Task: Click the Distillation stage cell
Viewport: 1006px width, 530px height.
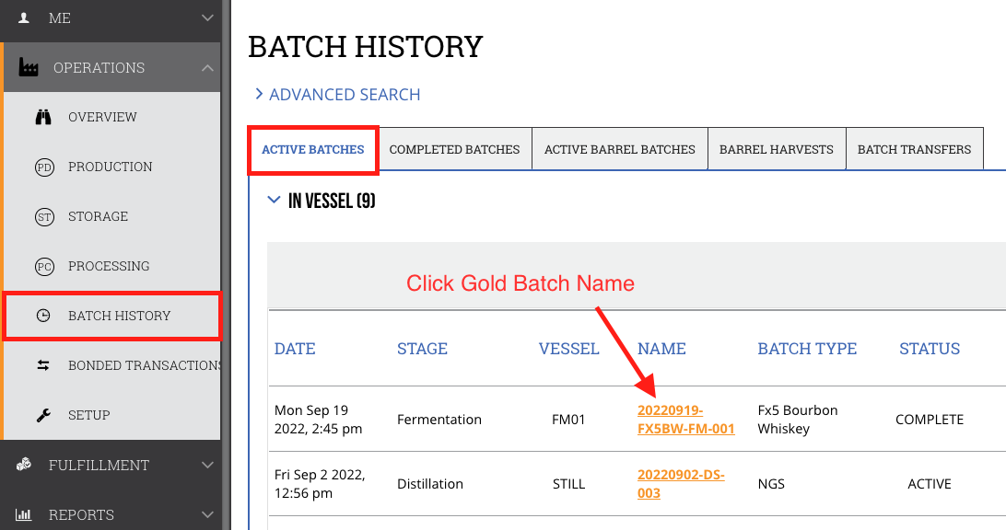Action: 430,484
